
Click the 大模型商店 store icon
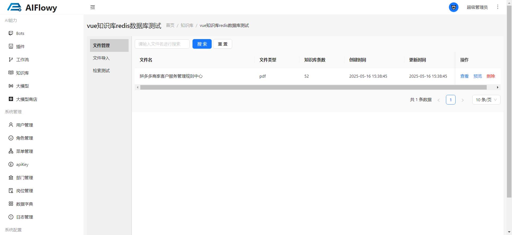point(11,99)
